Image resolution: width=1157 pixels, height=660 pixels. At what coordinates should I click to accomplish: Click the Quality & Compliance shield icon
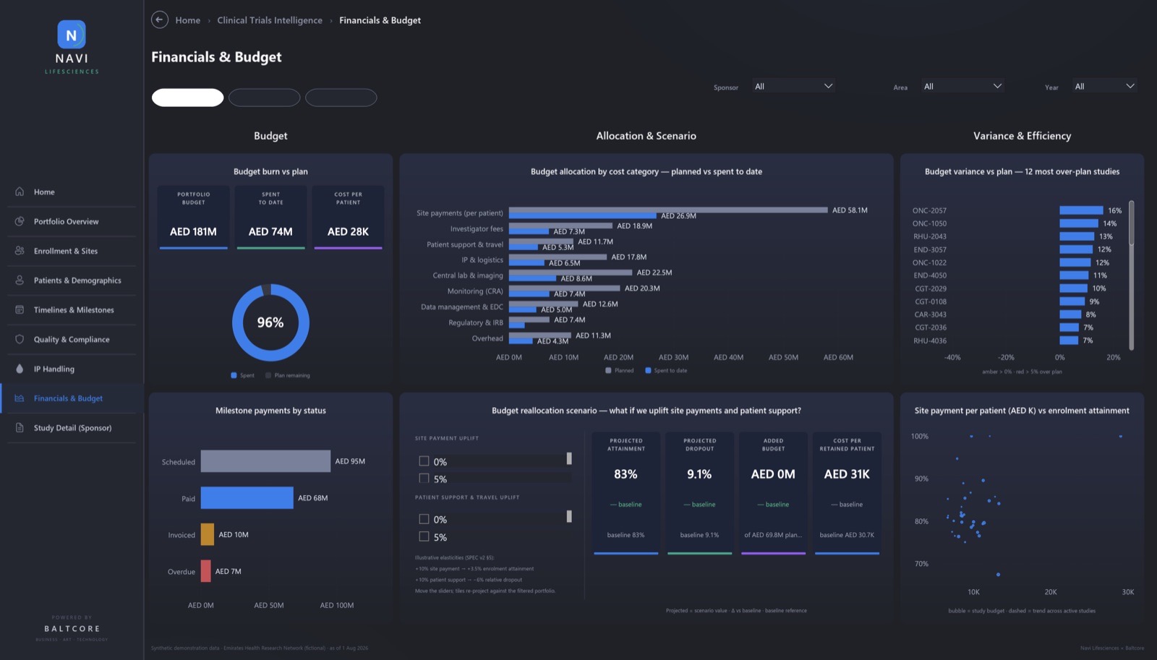pyautogui.click(x=20, y=339)
